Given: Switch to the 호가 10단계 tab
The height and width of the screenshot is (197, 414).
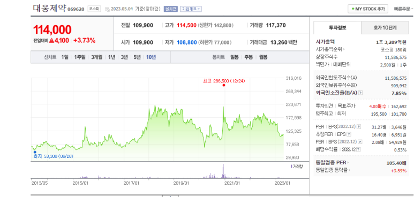Looking at the screenshot, I should tap(385, 27).
